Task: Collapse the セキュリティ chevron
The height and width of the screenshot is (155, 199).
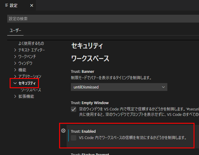Action: pos(15,83)
